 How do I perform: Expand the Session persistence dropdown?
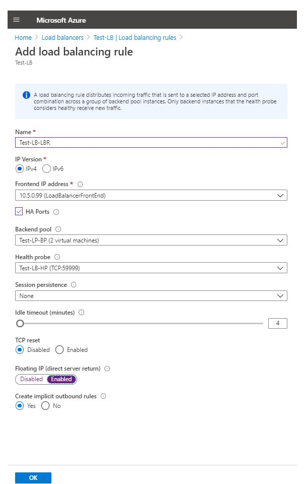point(151,296)
